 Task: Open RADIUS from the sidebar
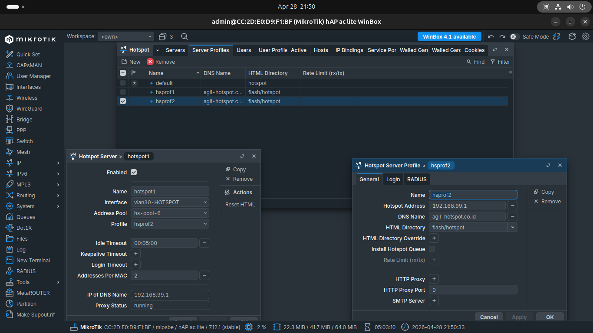pos(26,271)
